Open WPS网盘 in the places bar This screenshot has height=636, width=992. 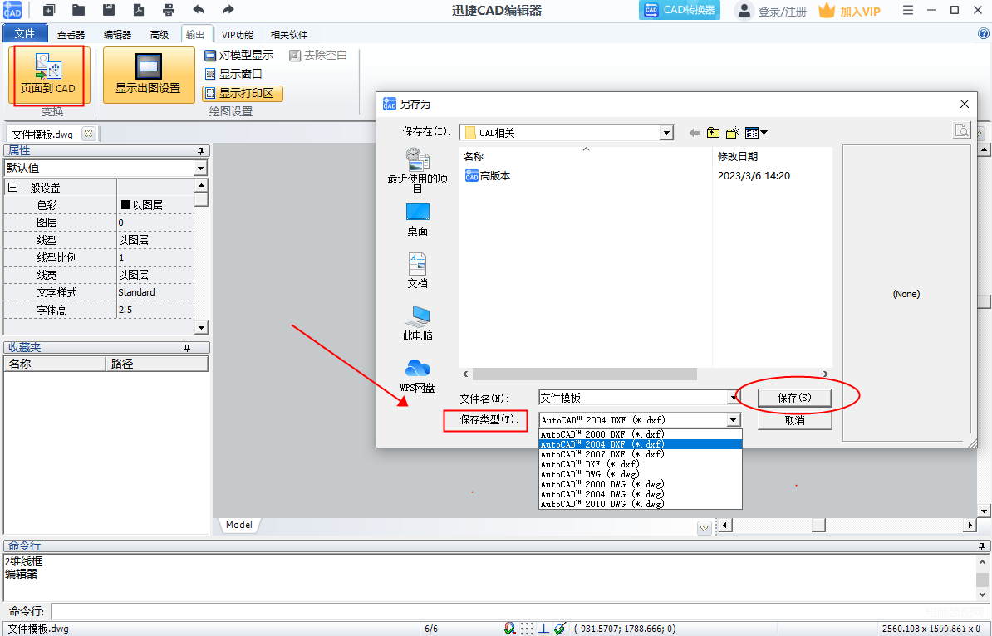[418, 375]
